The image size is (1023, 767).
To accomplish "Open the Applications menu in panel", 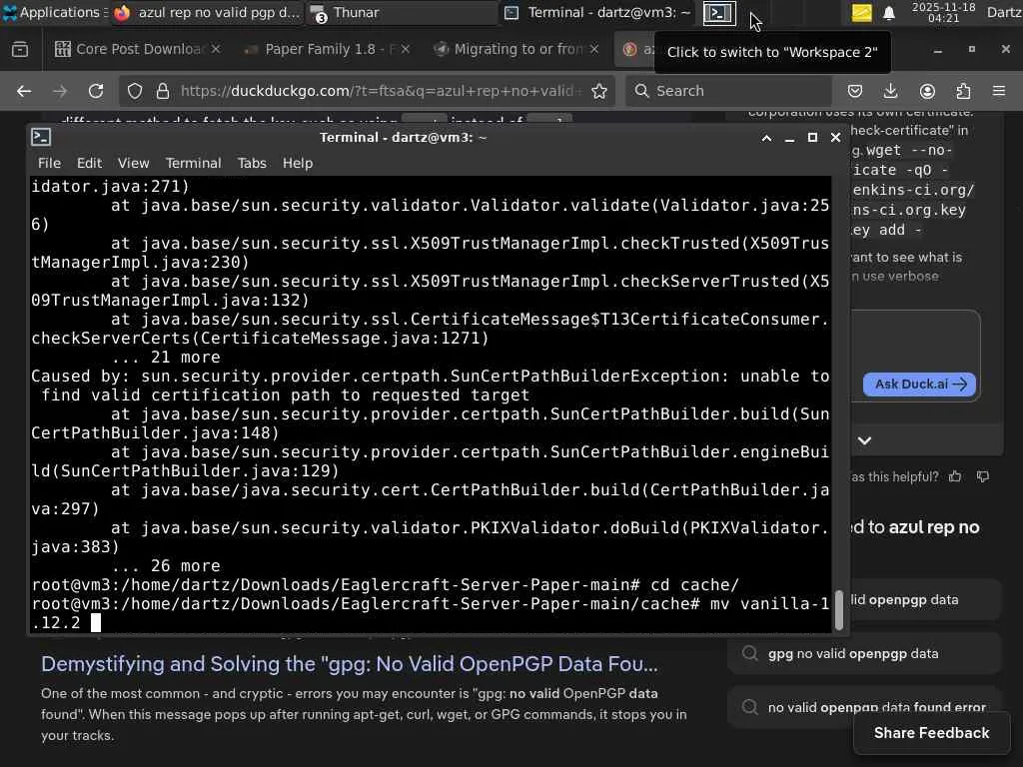I will click(54, 12).
